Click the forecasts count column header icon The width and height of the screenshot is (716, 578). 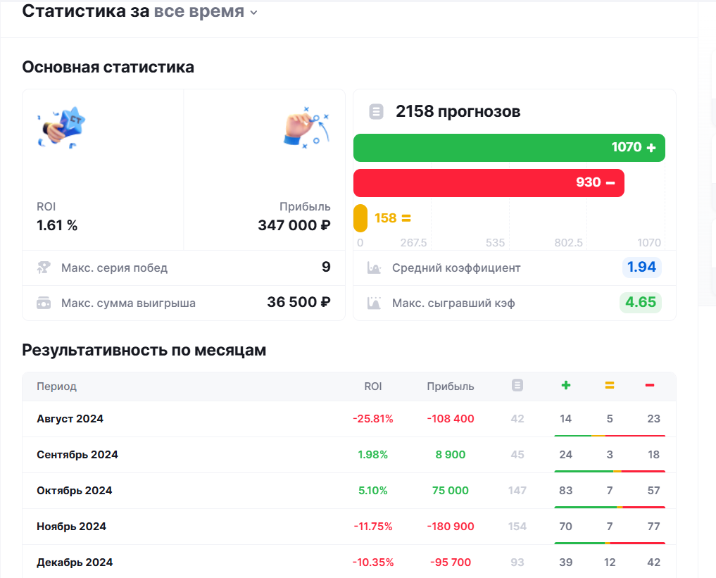(517, 385)
